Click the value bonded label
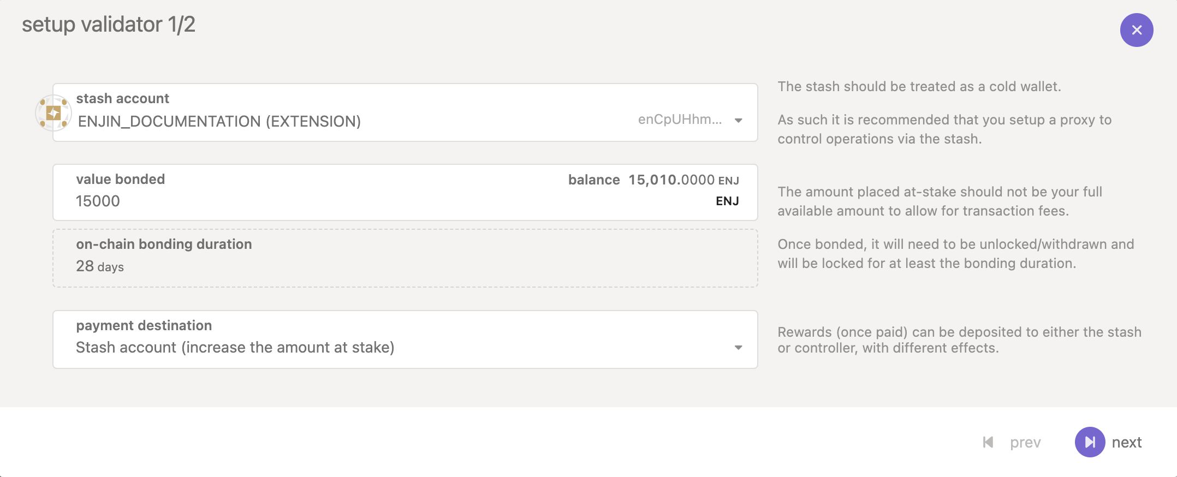 point(121,179)
